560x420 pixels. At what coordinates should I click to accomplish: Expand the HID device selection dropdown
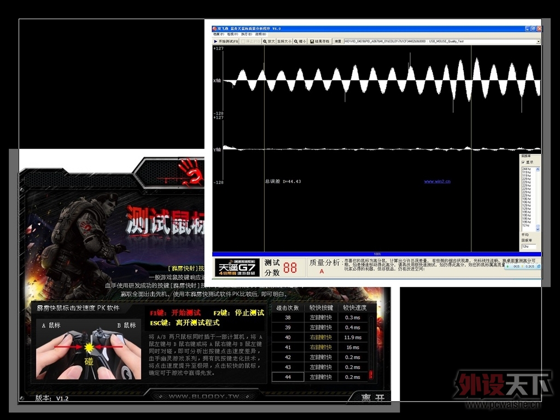pyautogui.click(x=538, y=42)
